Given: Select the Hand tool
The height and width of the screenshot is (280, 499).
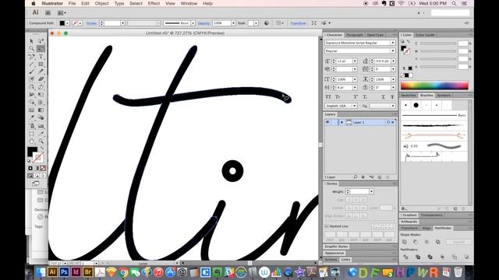Looking at the screenshot, I should coord(31,142).
